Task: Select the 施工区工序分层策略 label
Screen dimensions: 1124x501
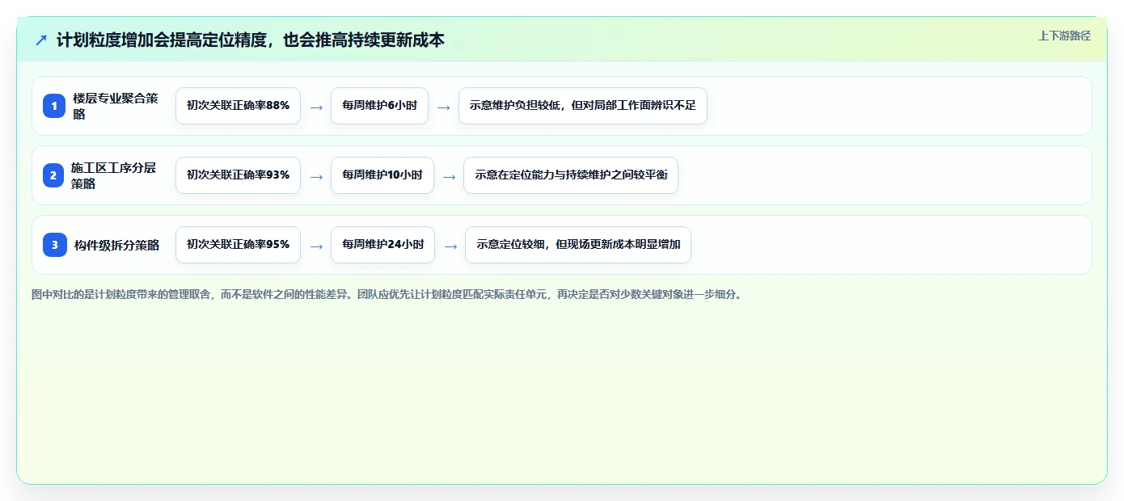Action: (113, 175)
